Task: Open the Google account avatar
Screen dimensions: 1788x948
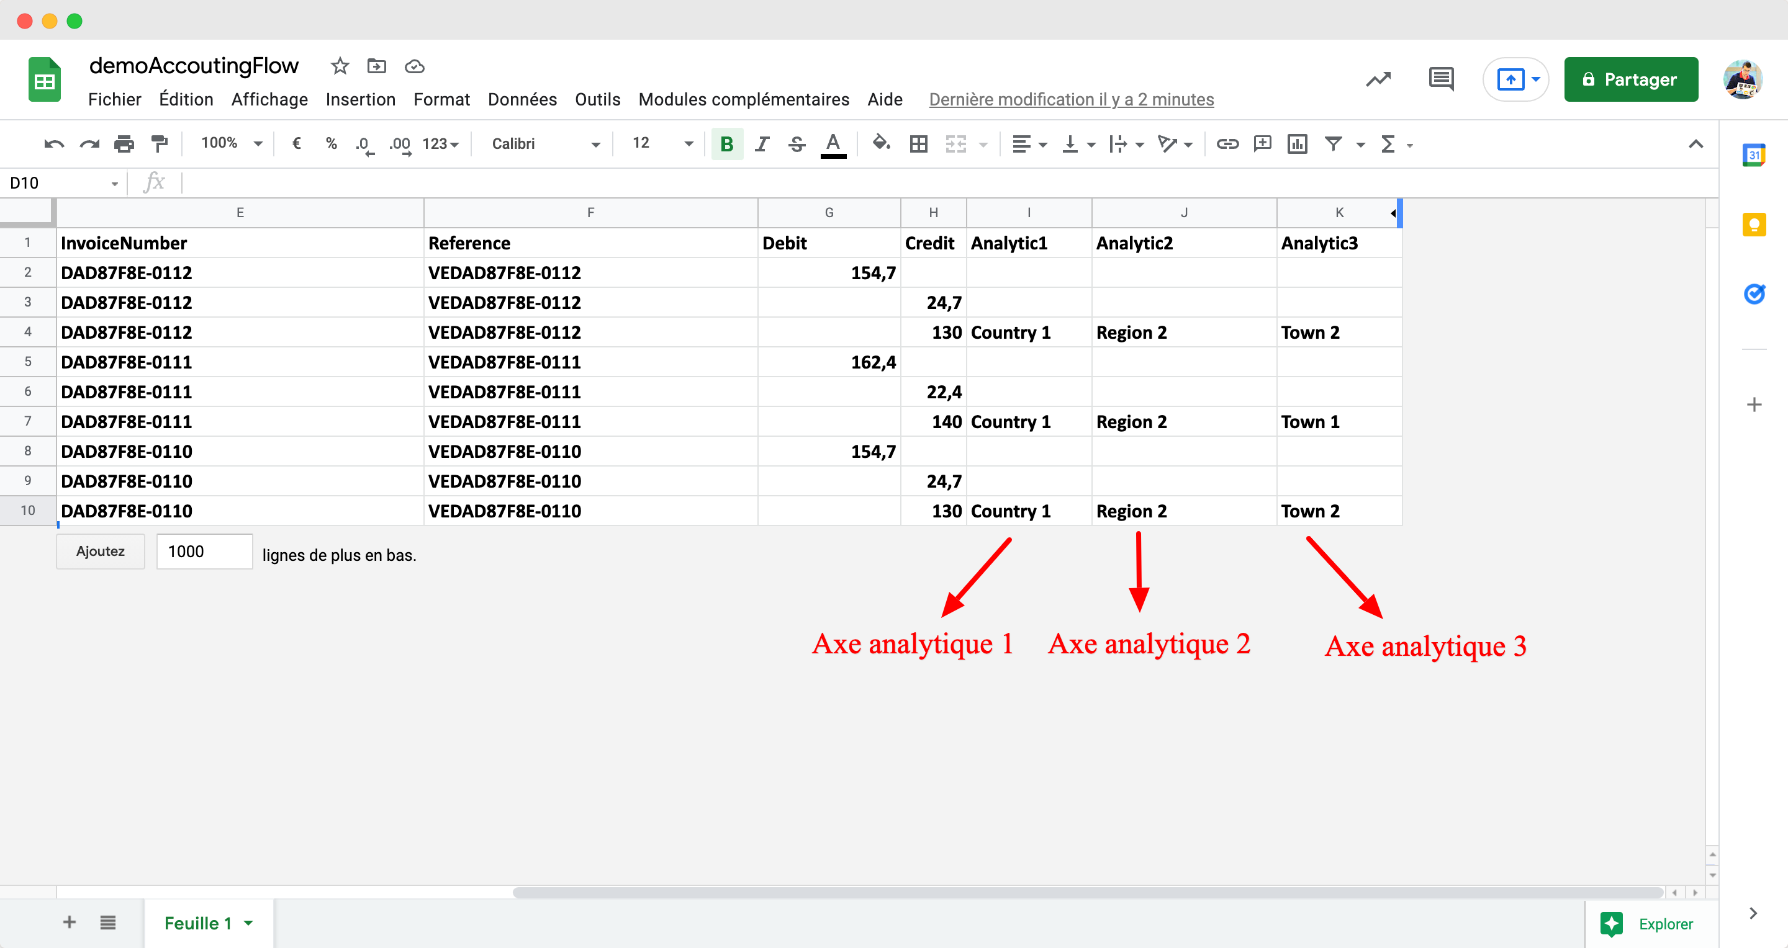Action: (1743, 80)
